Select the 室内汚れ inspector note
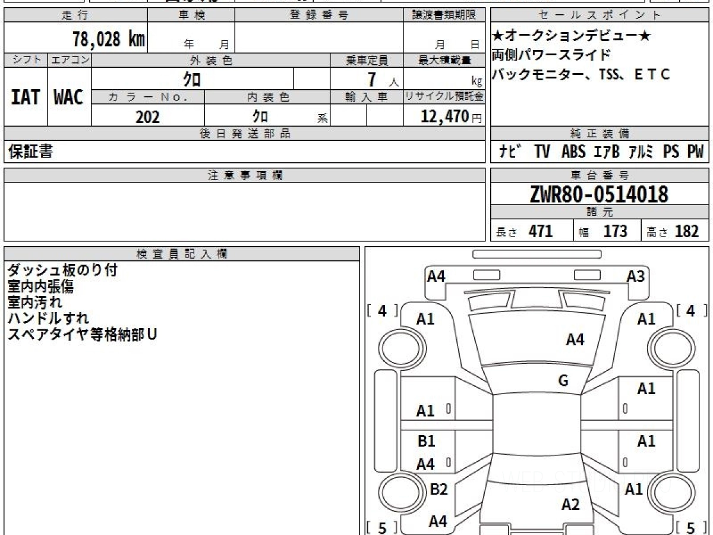This screenshot has height=535, width=713. click(34, 302)
